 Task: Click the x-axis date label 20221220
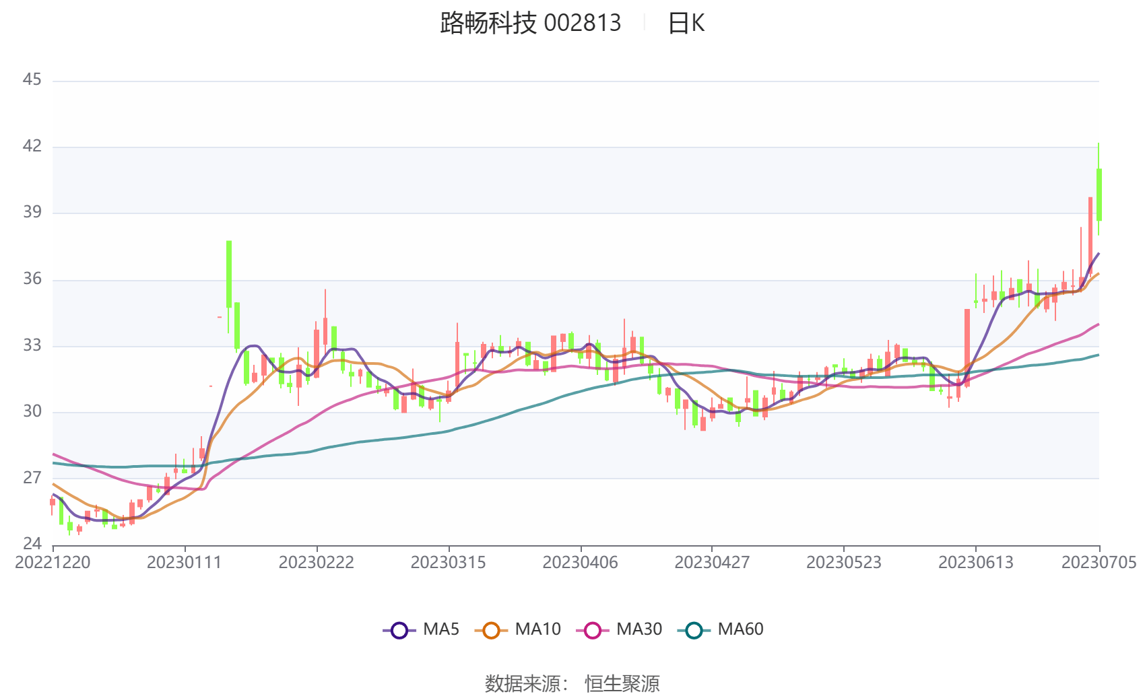coord(53,563)
